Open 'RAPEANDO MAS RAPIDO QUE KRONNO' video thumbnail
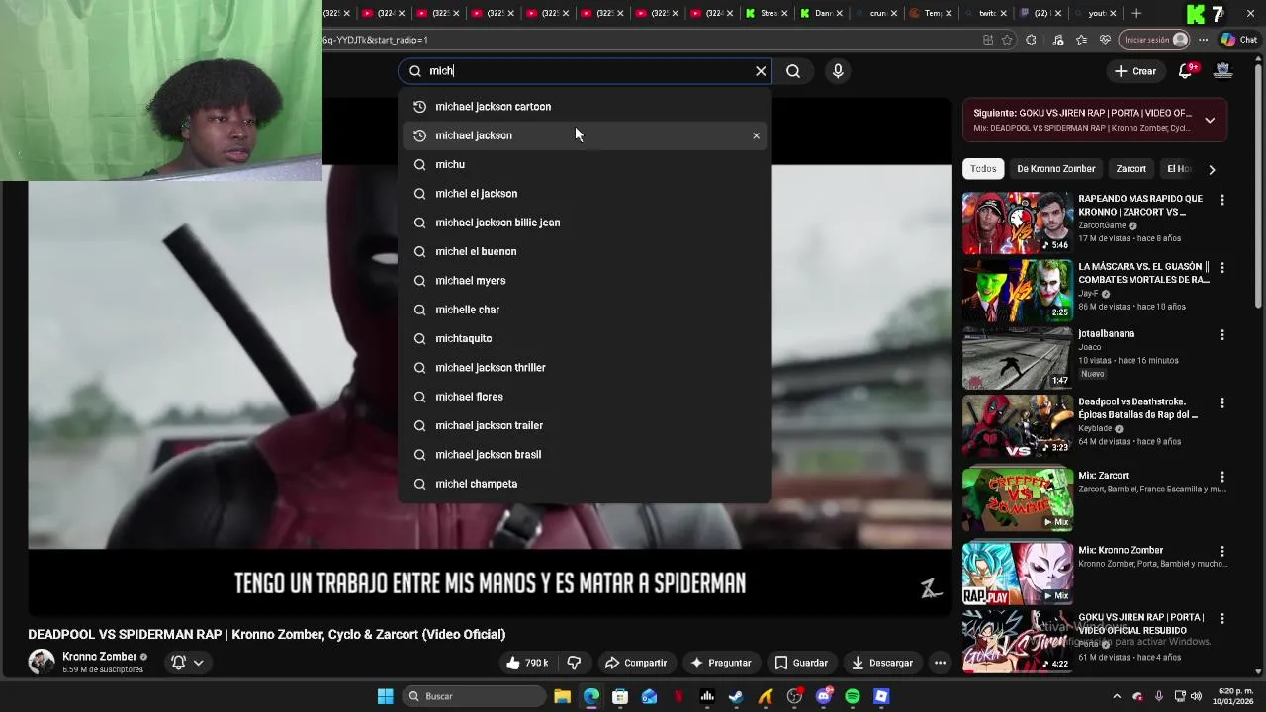 [x=1018, y=222]
